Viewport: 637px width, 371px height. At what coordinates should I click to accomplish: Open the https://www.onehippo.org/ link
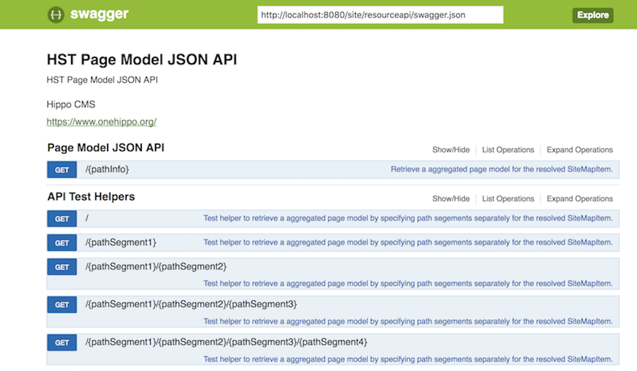[101, 122]
